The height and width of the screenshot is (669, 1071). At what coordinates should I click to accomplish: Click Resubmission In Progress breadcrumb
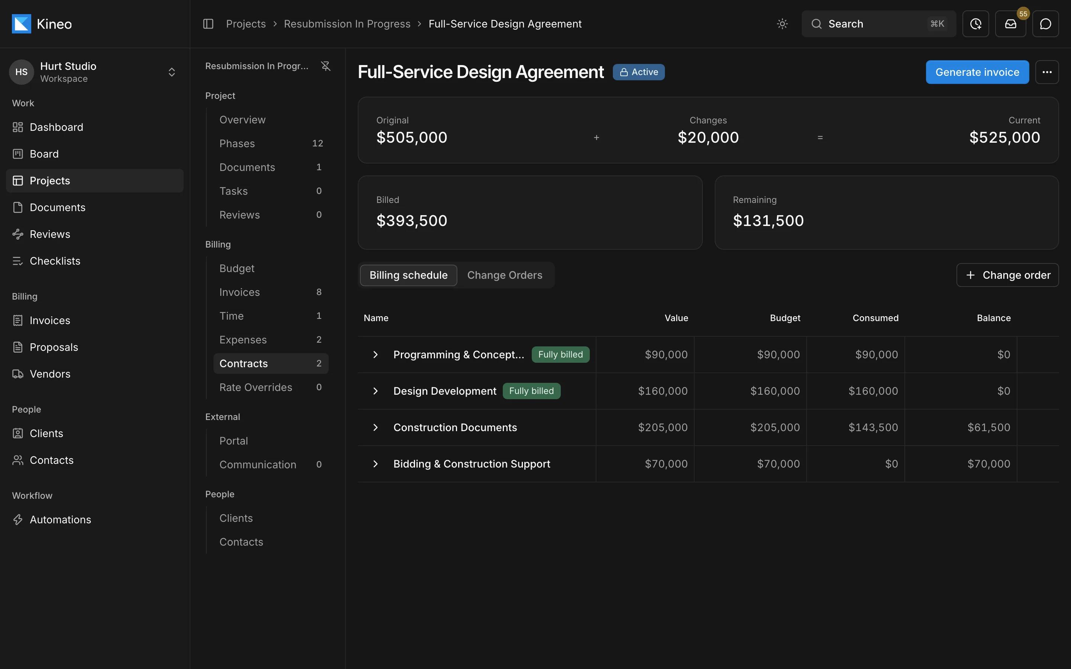[347, 24]
